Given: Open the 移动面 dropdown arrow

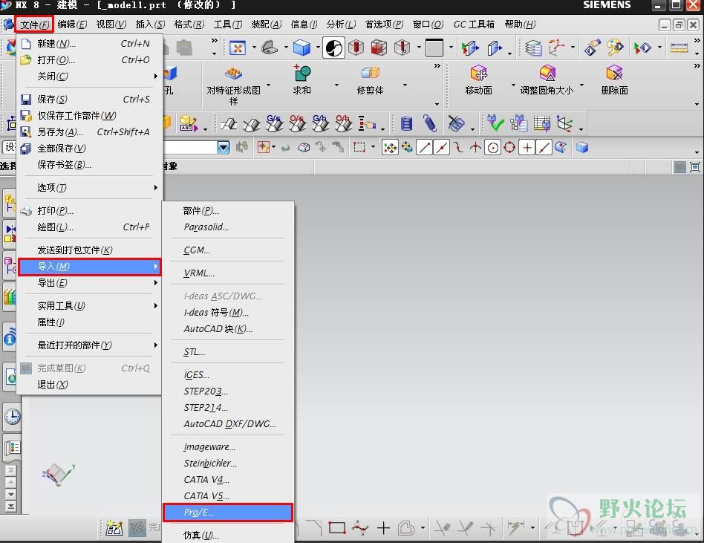Looking at the screenshot, I should 513,85.
